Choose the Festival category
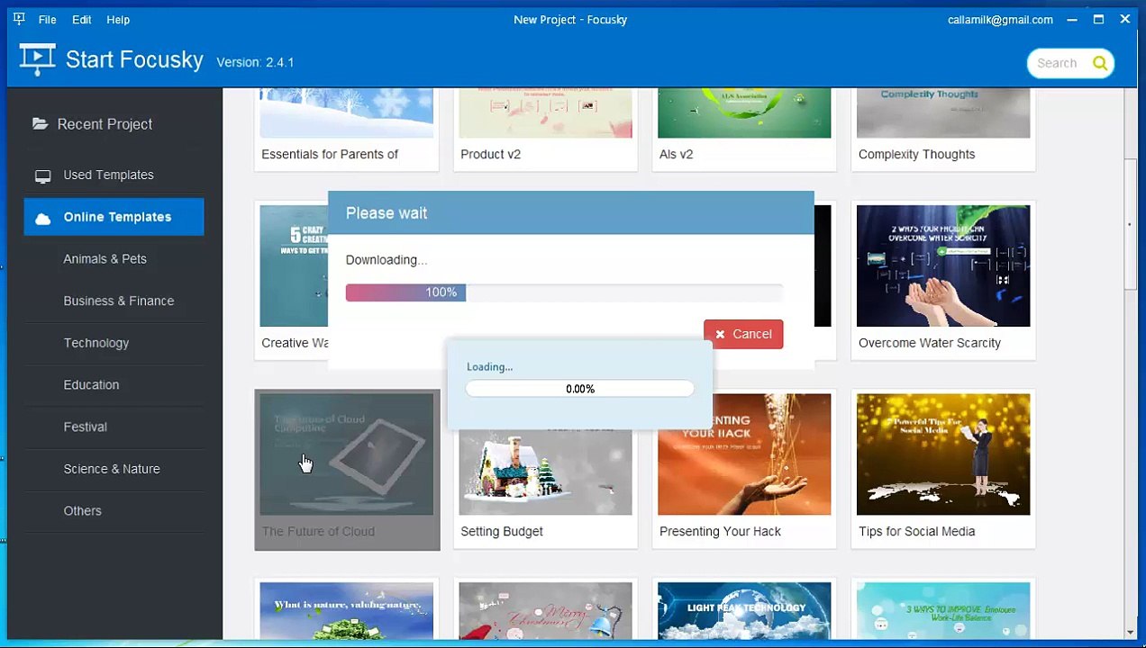The height and width of the screenshot is (648, 1146). pos(85,427)
